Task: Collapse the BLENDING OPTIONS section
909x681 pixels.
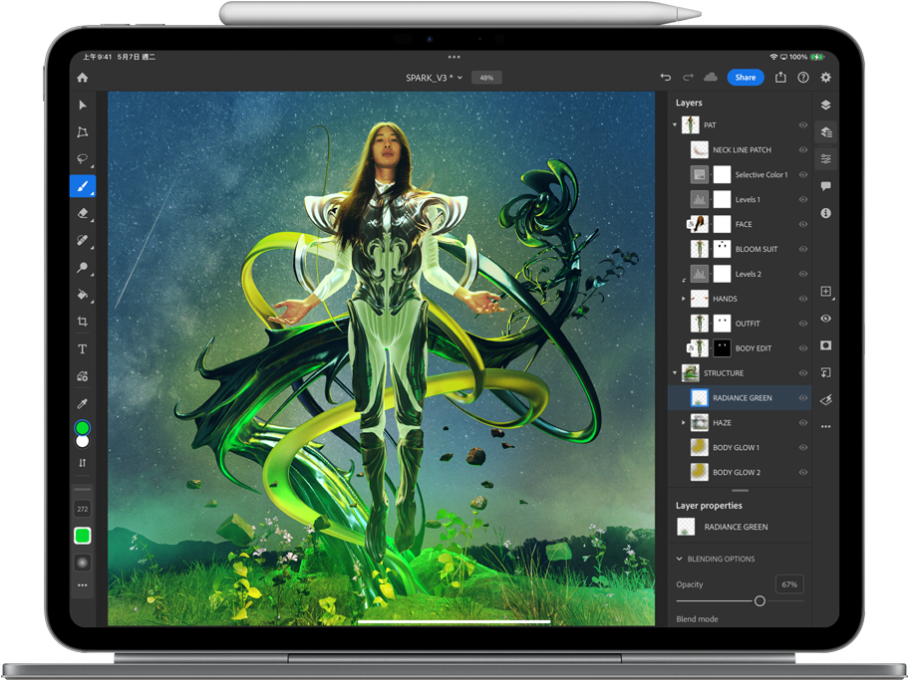Action: click(x=680, y=559)
